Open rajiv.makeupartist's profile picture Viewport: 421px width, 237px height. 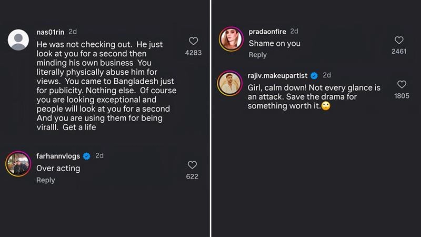pyautogui.click(x=231, y=84)
